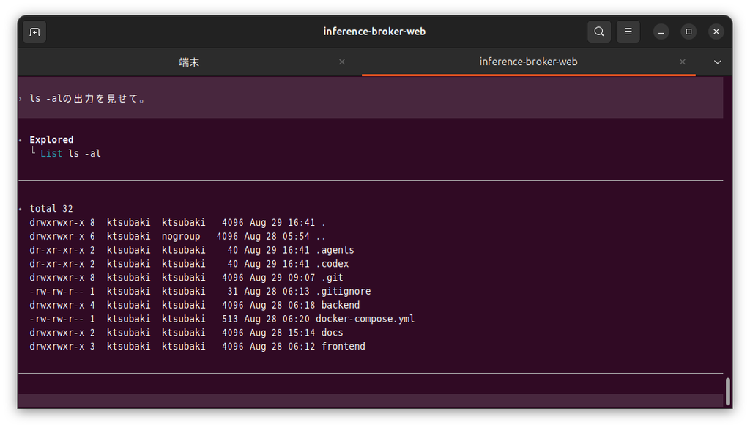Close the 端末 tab
750x428 pixels.
[x=342, y=62]
